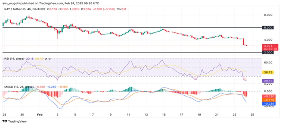The width and height of the screenshot is (282, 125).
Task: Click the TradingView logo at bottom left
Action: [14, 122]
